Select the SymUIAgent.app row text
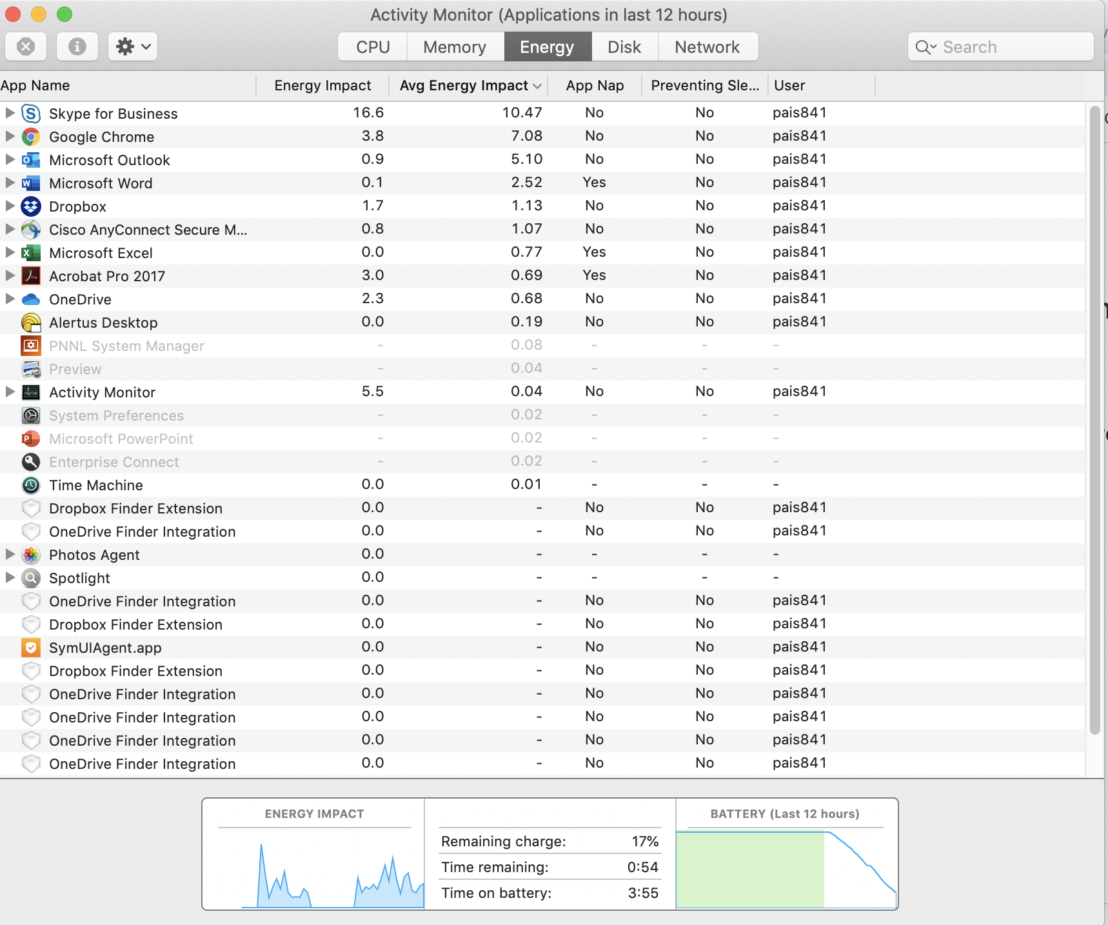The image size is (1108, 925). (105, 648)
